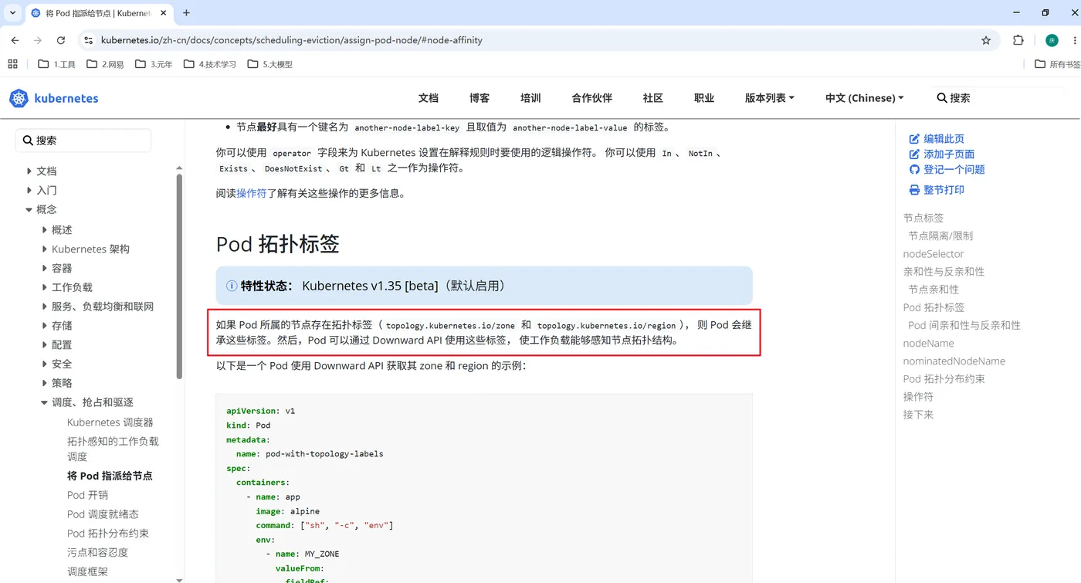The image size is (1081, 583).
Task: Click the 操作符 hyperlink in paragraph
Action: pyautogui.click(x=252, y=194)
